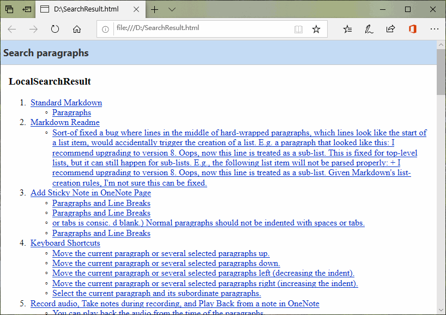The height and width of the screenshot is (315, 446).
Task: Go forward to next page
Action: (x=33, y=29)
